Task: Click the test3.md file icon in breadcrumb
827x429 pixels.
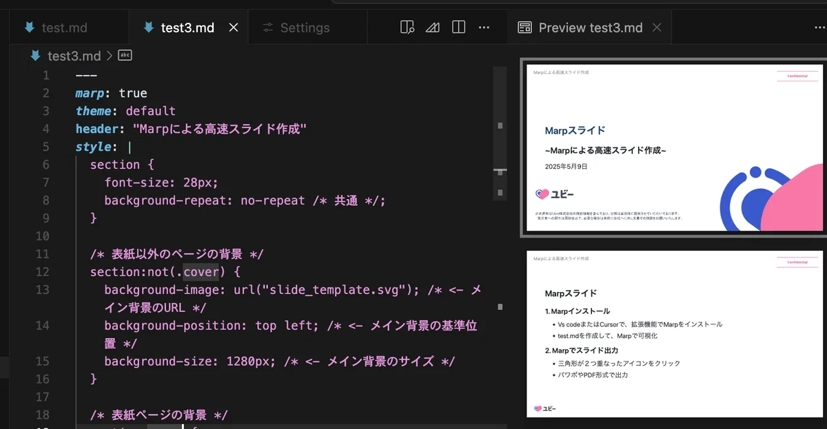Action: click(x=34, y=56)
